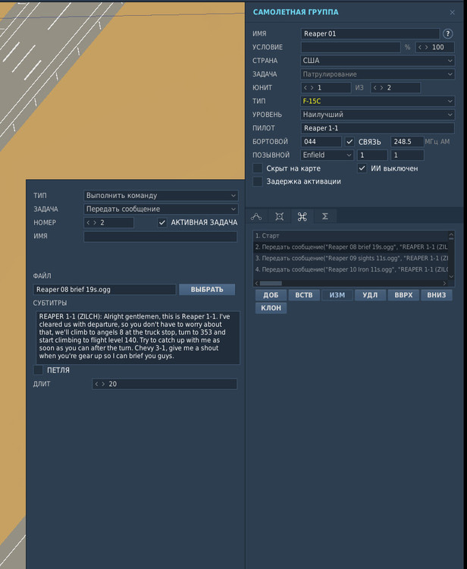This screenshot has width=467, height=569.
Task: Select the Reaper 10 Iron 11s.ogg row
Action: pyautogui.click(x=350, y=269)
